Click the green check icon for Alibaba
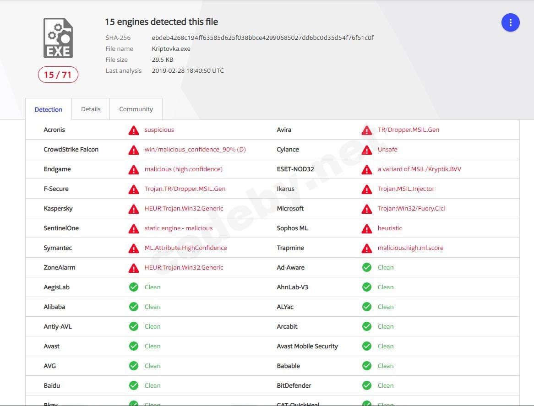The height and width of the screenshot is (406, 534). coord(134,307)
